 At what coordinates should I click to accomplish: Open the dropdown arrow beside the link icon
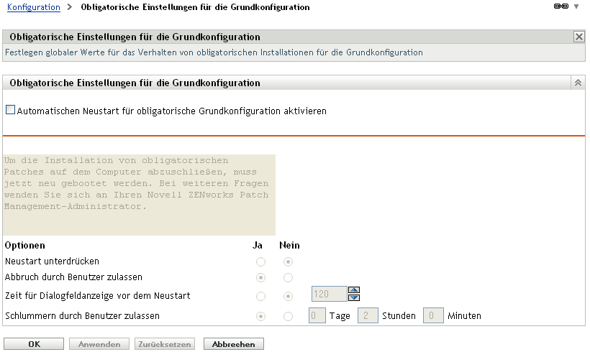point(576,6)
